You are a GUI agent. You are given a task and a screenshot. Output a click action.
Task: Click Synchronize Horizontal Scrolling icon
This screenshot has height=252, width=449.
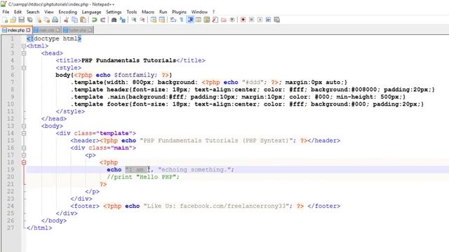(162, 20)
